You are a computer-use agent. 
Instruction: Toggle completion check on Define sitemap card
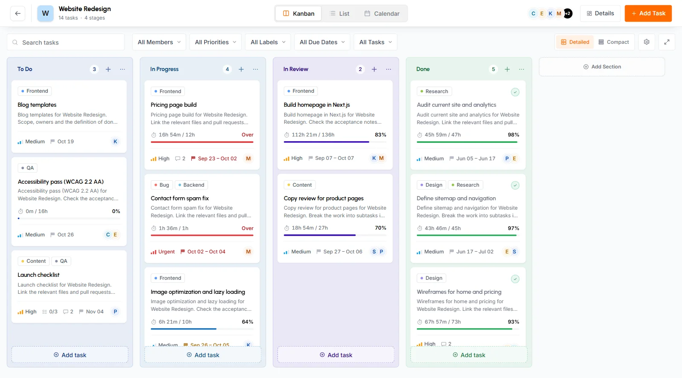click(515, 185)
